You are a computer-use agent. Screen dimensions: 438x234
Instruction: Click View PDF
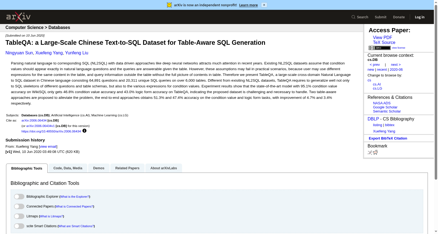pos(382,38)
